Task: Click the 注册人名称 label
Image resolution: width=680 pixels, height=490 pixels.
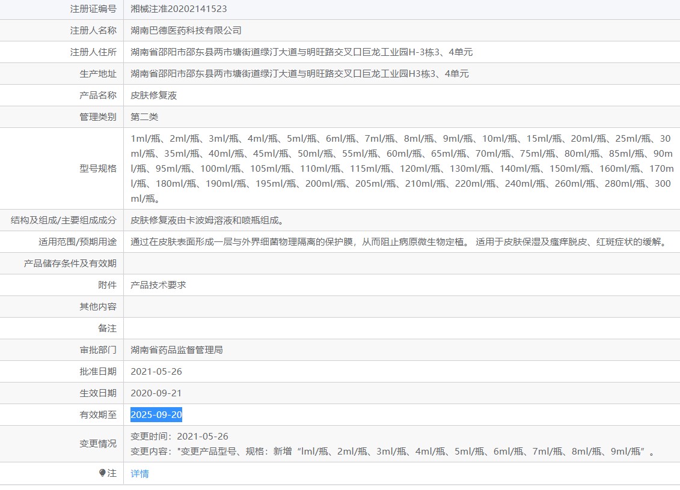Action: [93, 31]
